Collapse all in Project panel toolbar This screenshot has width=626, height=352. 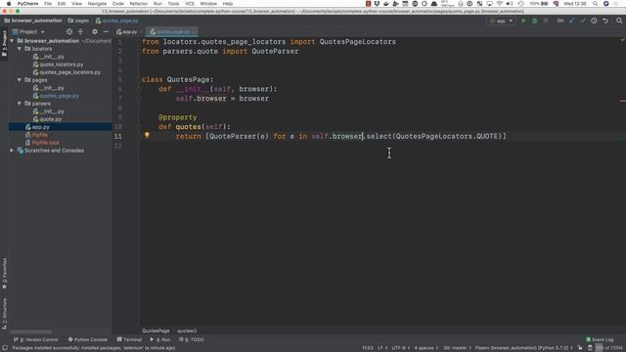coord(80,31)
